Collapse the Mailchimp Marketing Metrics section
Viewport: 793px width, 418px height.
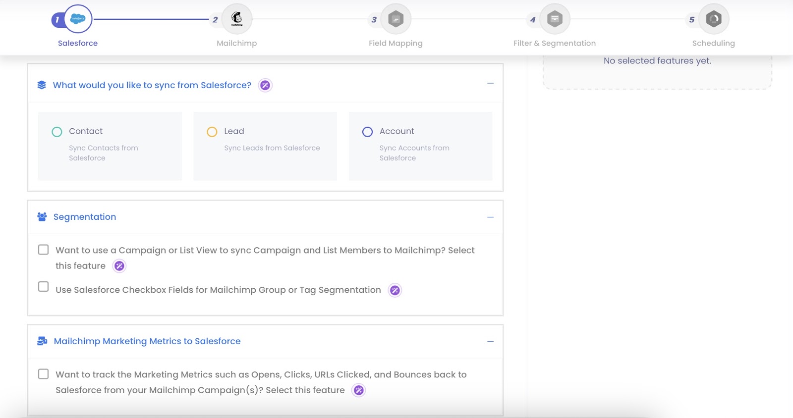pos(490,342)
